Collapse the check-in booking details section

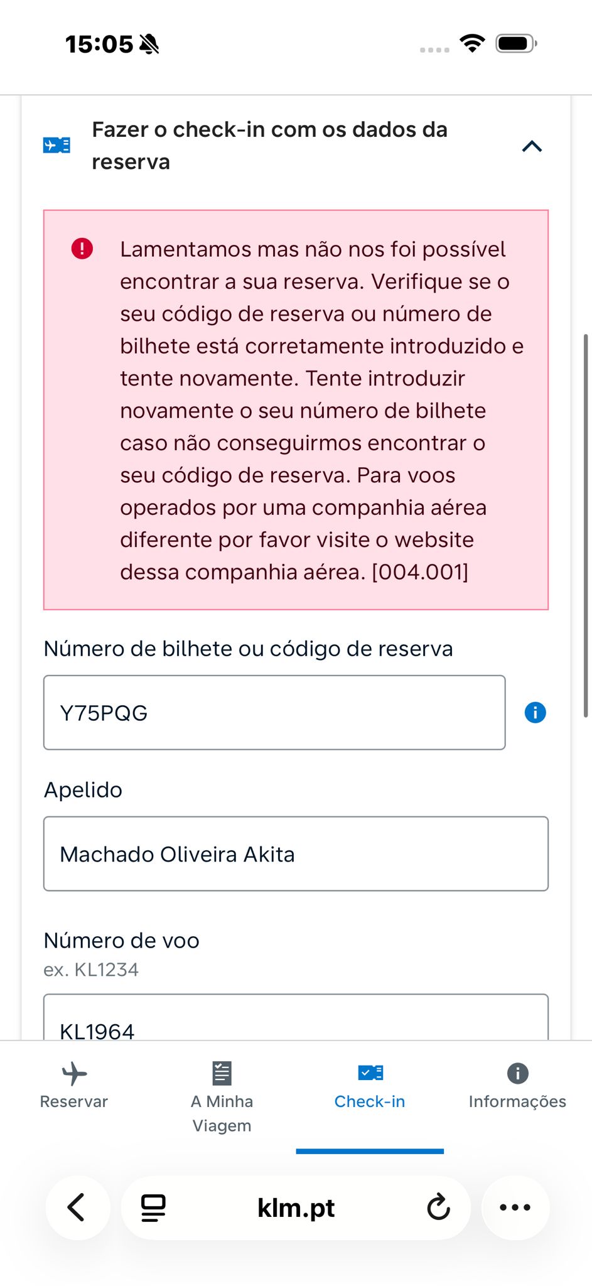pos(531,146)
